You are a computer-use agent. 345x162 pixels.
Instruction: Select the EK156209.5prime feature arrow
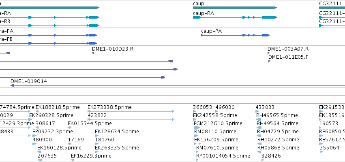[x=197, y=143]
